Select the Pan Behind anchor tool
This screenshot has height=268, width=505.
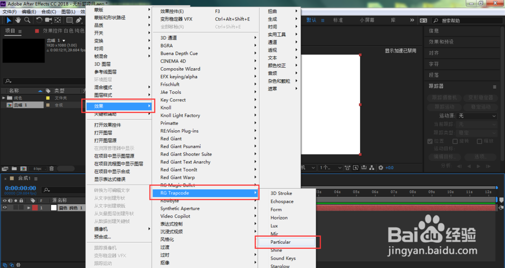pyautogui.click(x=58, y=20)
